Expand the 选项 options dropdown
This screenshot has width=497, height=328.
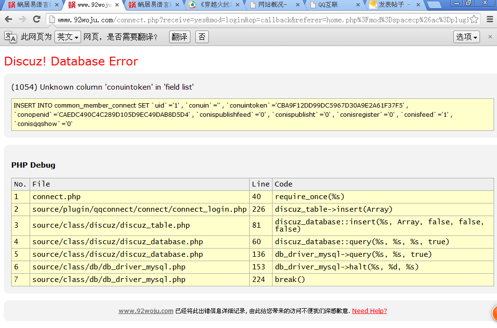467,37
